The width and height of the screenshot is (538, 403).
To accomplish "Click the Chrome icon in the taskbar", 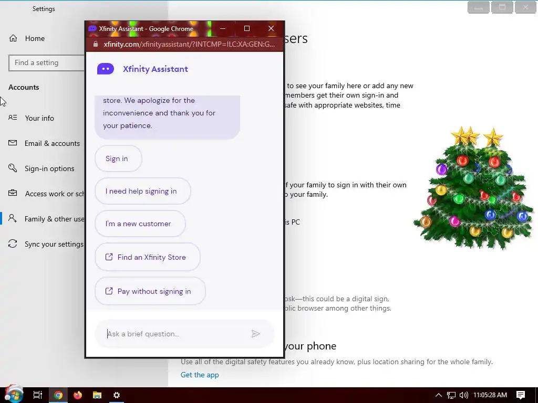I will (x=58, y=395).
